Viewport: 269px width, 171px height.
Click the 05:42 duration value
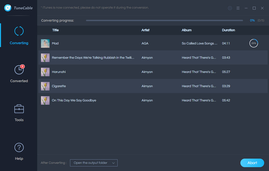click(226, 100)
